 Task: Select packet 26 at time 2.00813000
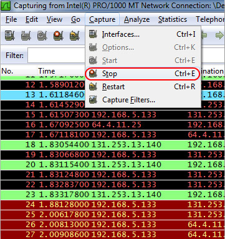(112, 225)
